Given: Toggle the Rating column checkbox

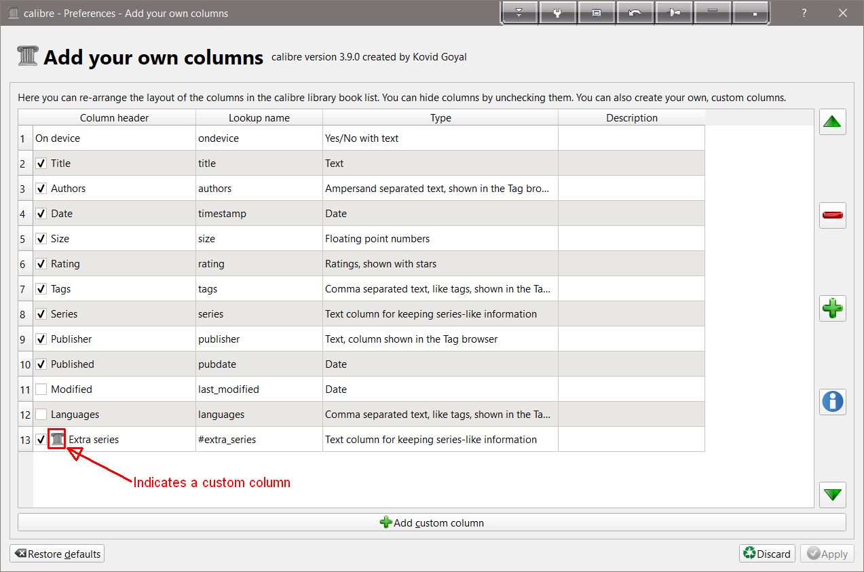Looking at the screenshot, I should (41, 264).
